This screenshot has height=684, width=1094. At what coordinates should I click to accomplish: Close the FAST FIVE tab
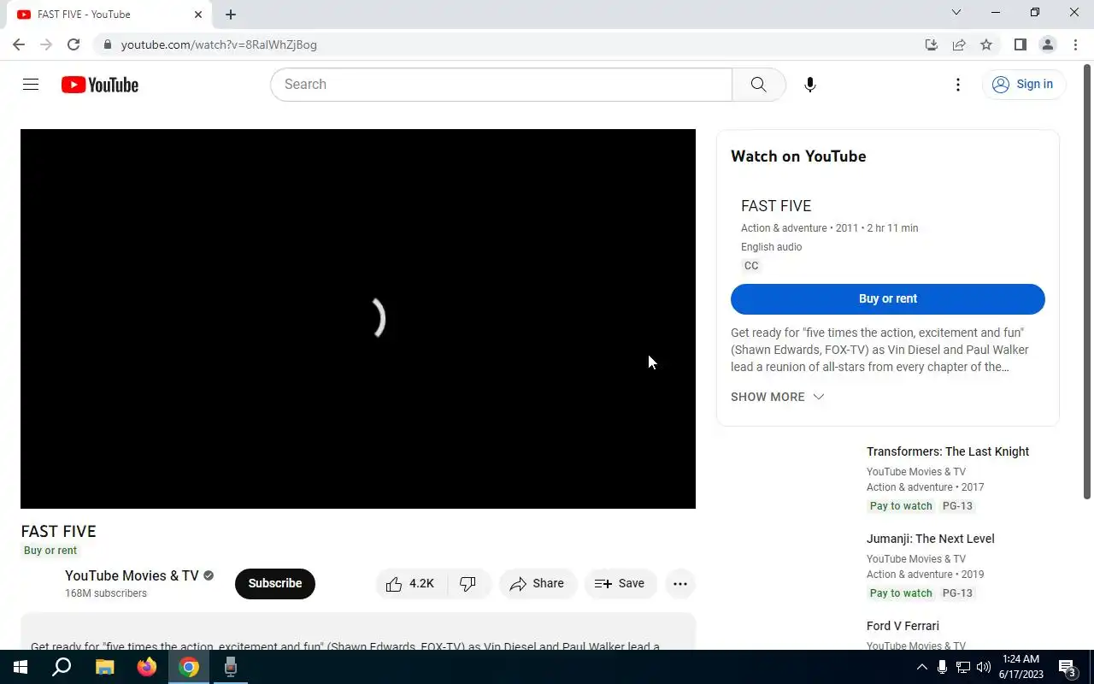pyautogui.click(x=197, y=15)
